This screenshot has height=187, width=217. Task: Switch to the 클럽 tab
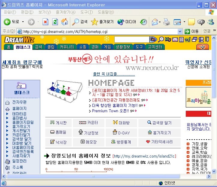tap(51, 47)
